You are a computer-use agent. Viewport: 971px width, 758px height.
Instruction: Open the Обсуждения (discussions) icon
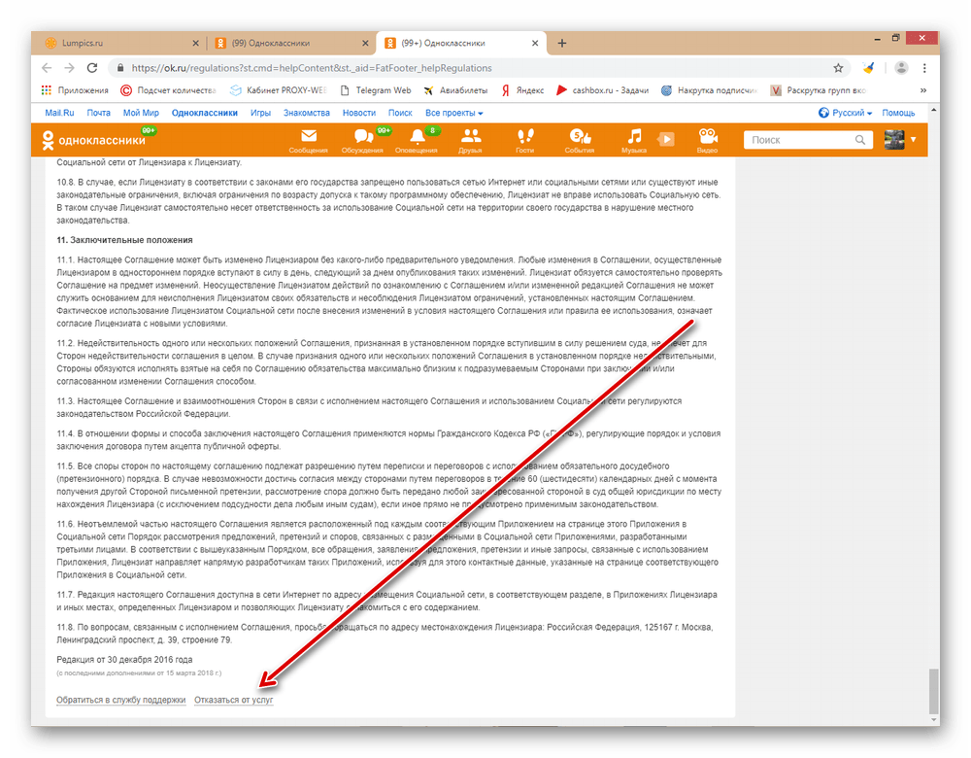pos(366,139)
